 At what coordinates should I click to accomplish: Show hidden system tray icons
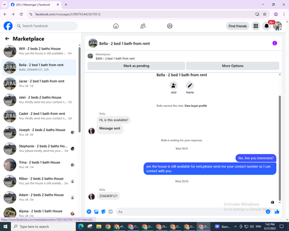(x=235, y=226)
